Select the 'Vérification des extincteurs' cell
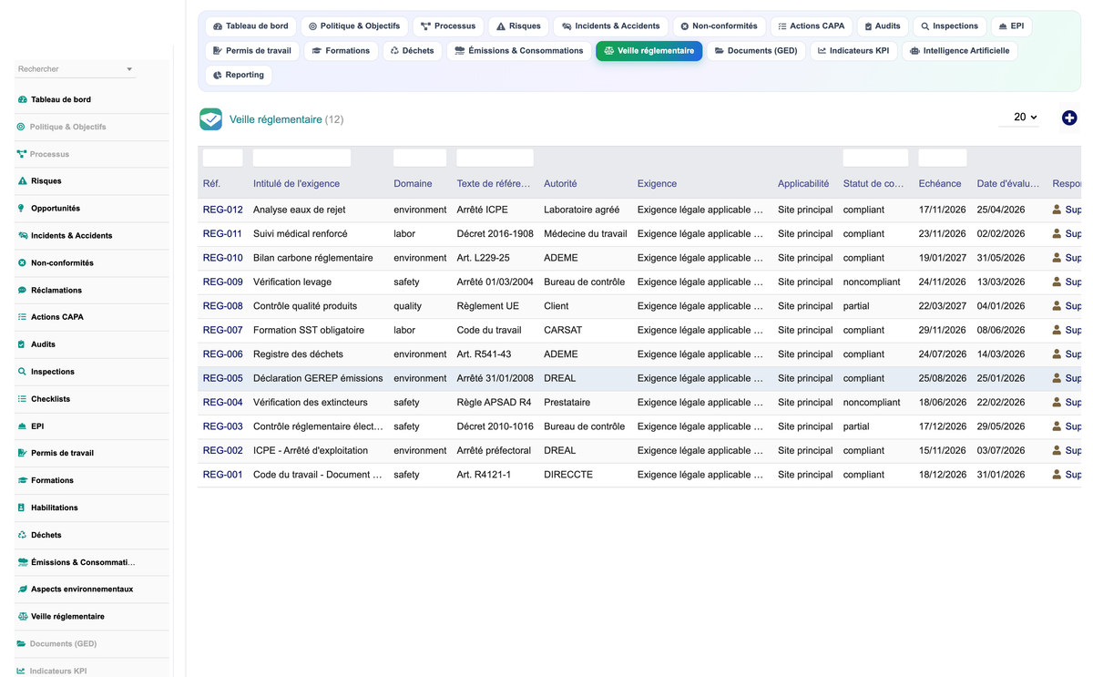This screenshot has width=1093, height=677. coord(311,403)
